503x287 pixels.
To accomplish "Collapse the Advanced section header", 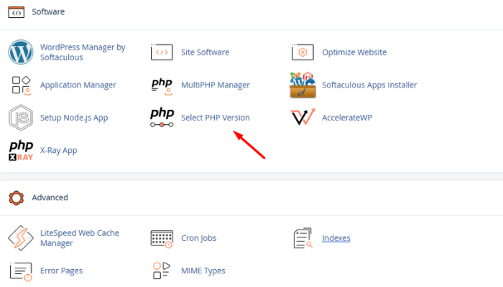I will 50,197.
